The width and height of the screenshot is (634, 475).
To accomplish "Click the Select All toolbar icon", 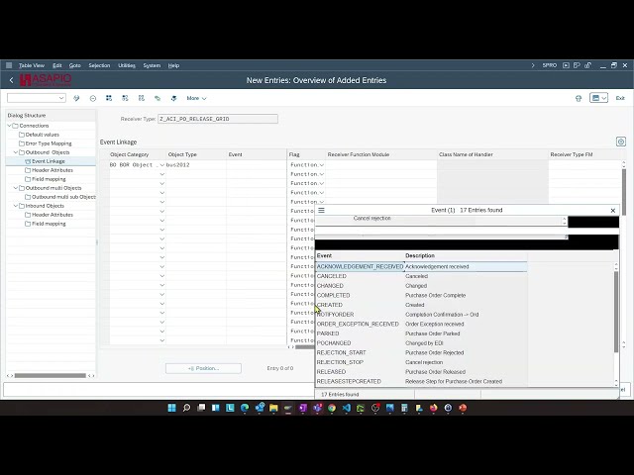I will pos(109,98).
